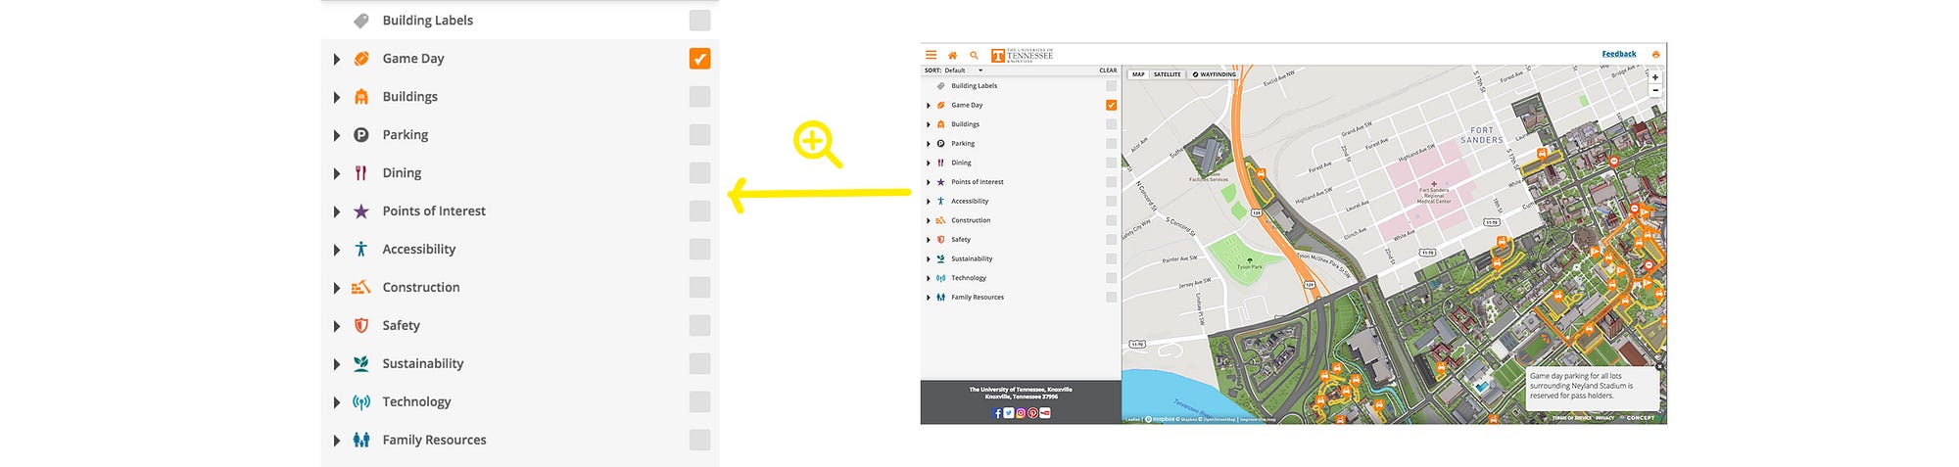1959x467 pixels.
Task: Check the Safety checkbox in enlarged panel
Action: tap(699, 325)
